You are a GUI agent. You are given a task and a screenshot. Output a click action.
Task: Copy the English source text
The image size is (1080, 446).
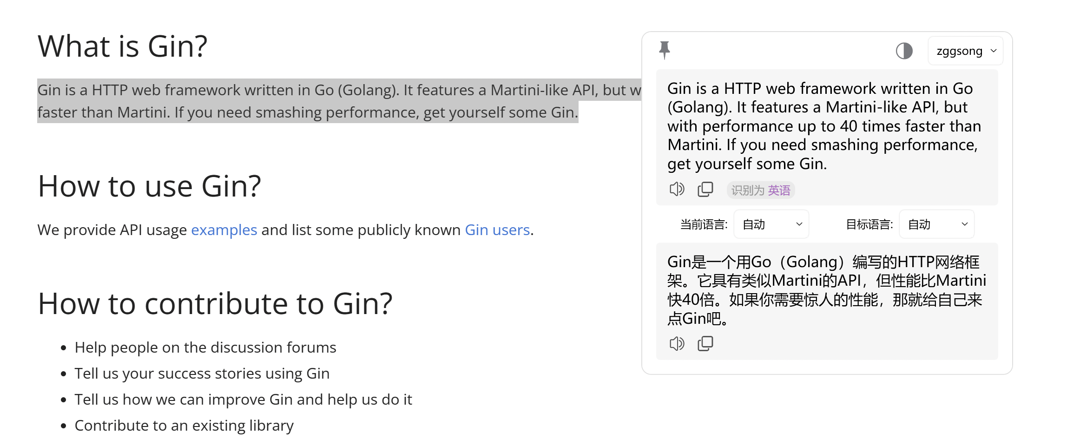pyautogui.click(x=705, y=189)
